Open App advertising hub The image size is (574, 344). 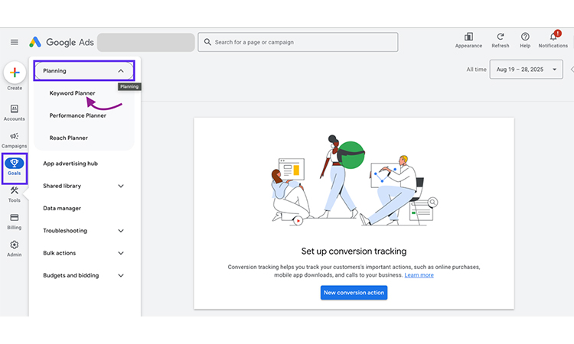(70, 164)
